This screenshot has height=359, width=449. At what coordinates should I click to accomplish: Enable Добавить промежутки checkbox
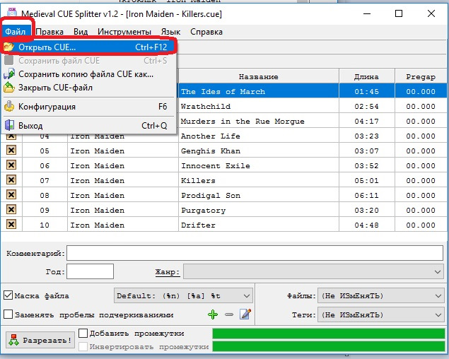click(83, 333)
